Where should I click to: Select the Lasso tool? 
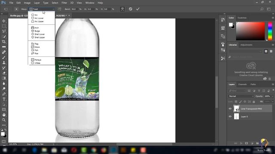tap(4, 31)
